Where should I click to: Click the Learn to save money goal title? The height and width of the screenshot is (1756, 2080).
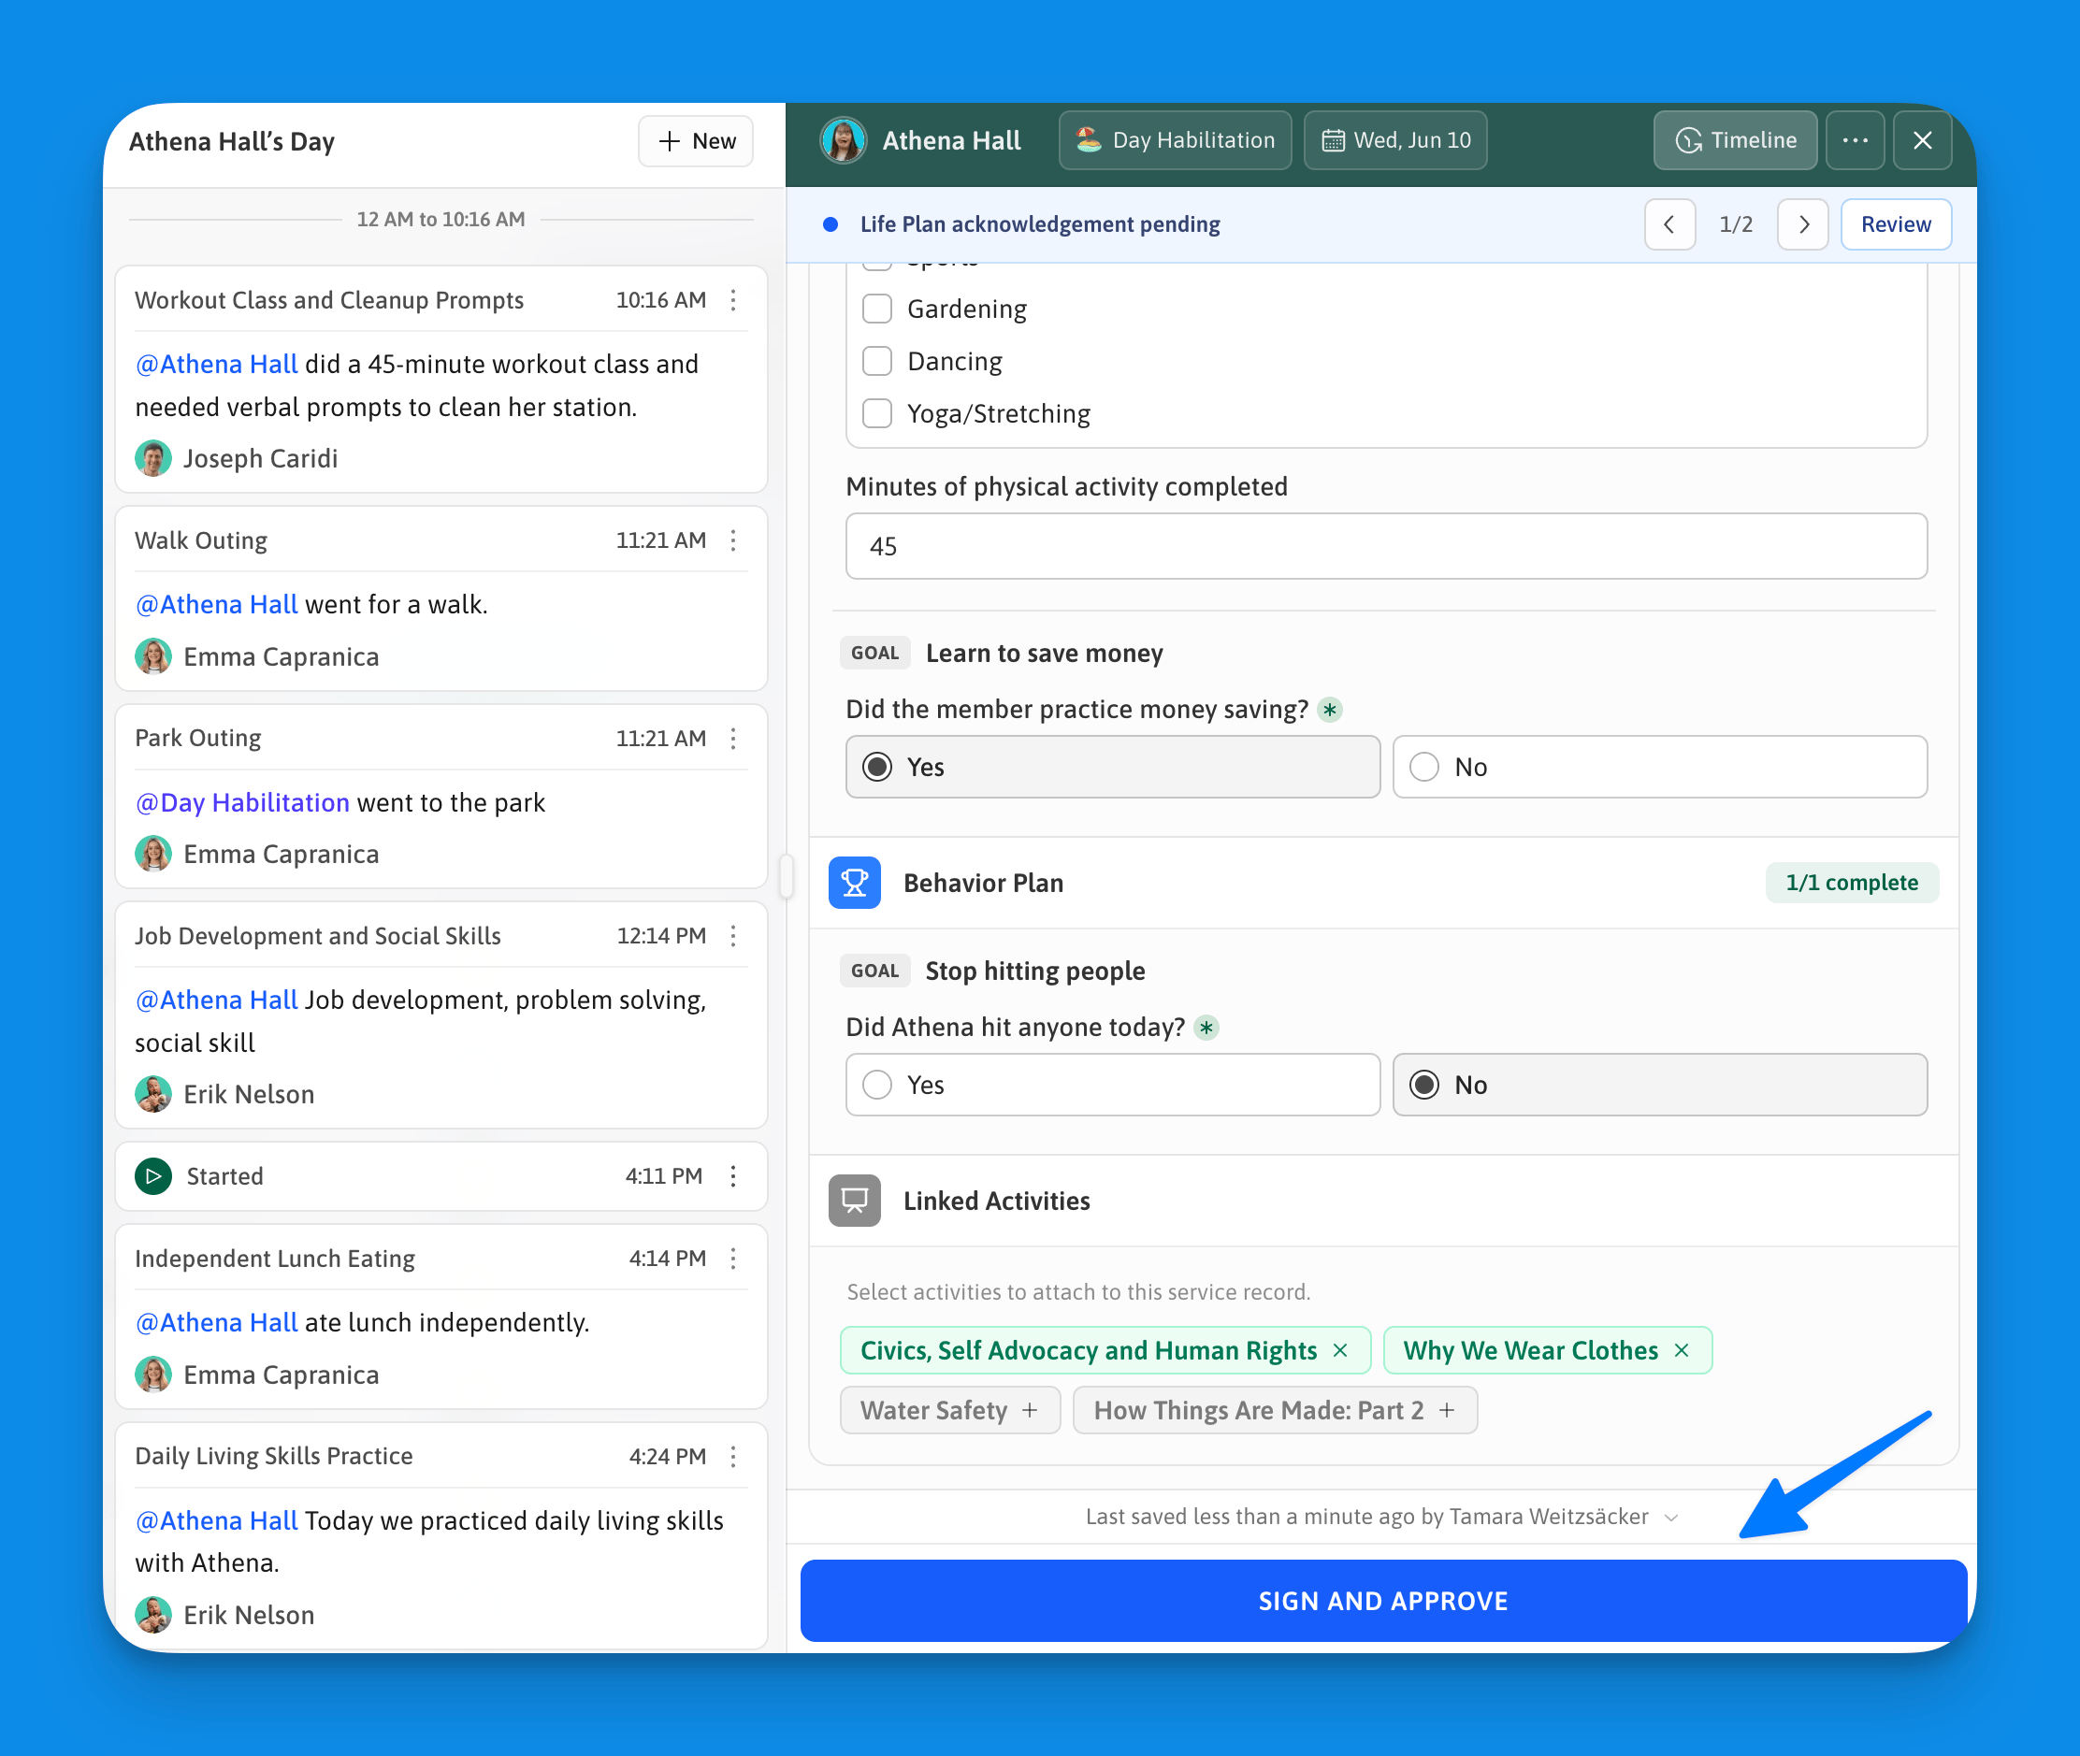click(x=1044, y=653)
